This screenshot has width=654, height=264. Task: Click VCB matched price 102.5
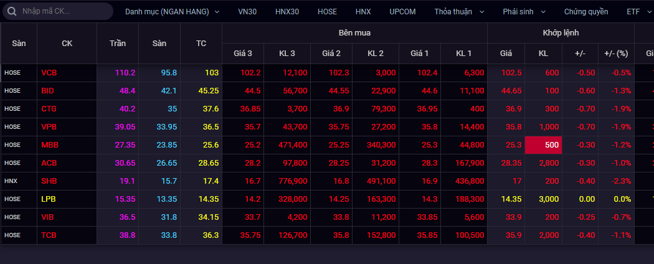pos(511,73)
